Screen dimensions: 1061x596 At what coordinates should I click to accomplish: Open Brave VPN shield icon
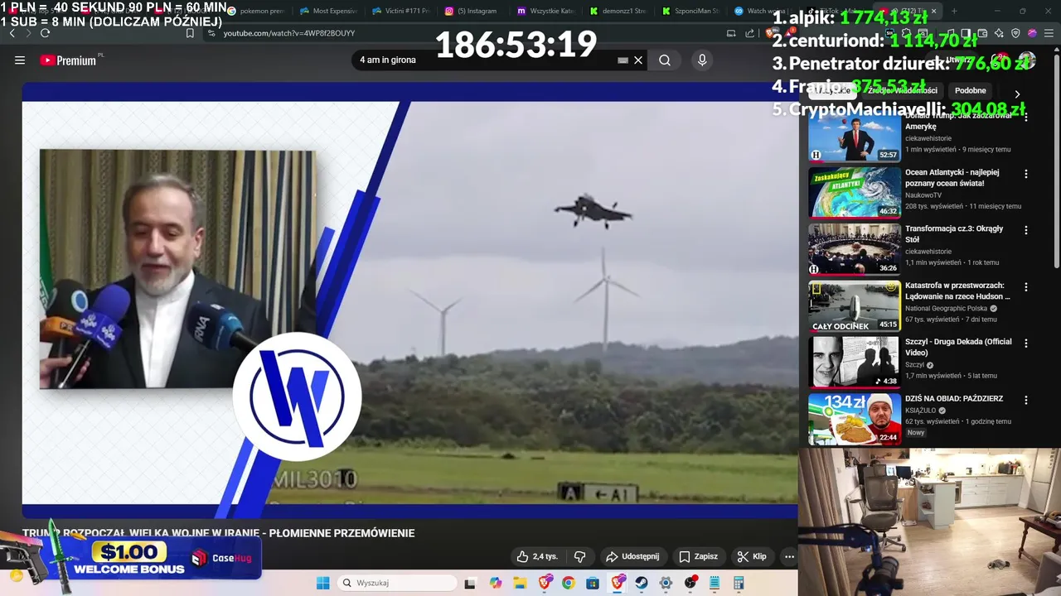pyautogui.click(x=1015, y=33)
